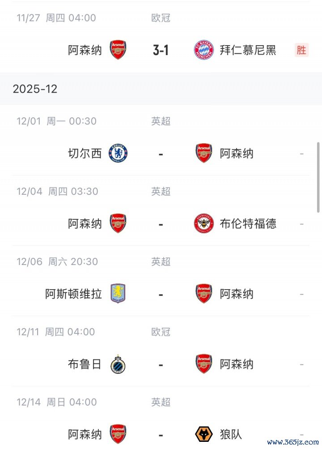
Task: Click the Wolves club crest
Action: pyautogui.click(x=204, y=434)
